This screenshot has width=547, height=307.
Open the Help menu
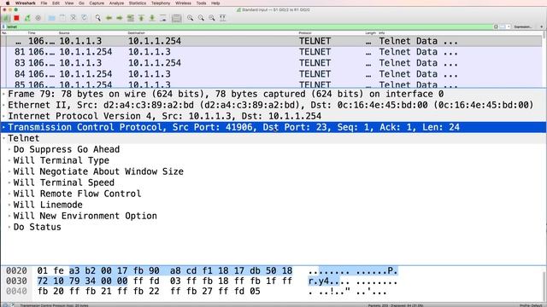point(215,3)
